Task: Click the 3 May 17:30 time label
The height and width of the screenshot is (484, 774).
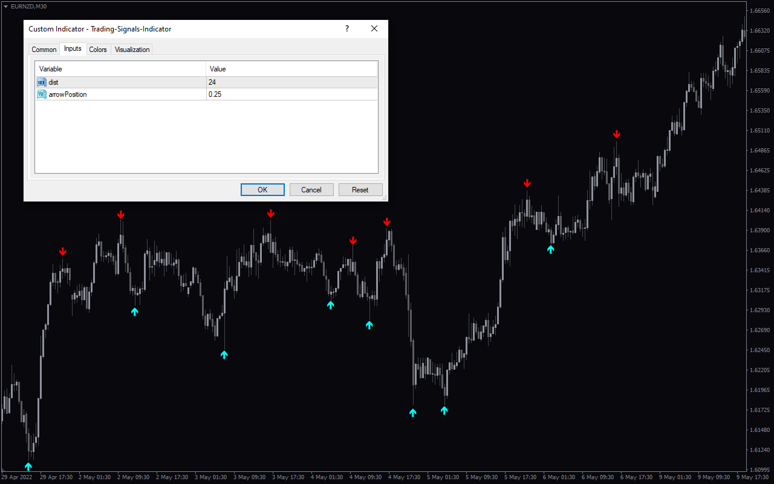Action: pyautogui.click(x=288, y=477)
